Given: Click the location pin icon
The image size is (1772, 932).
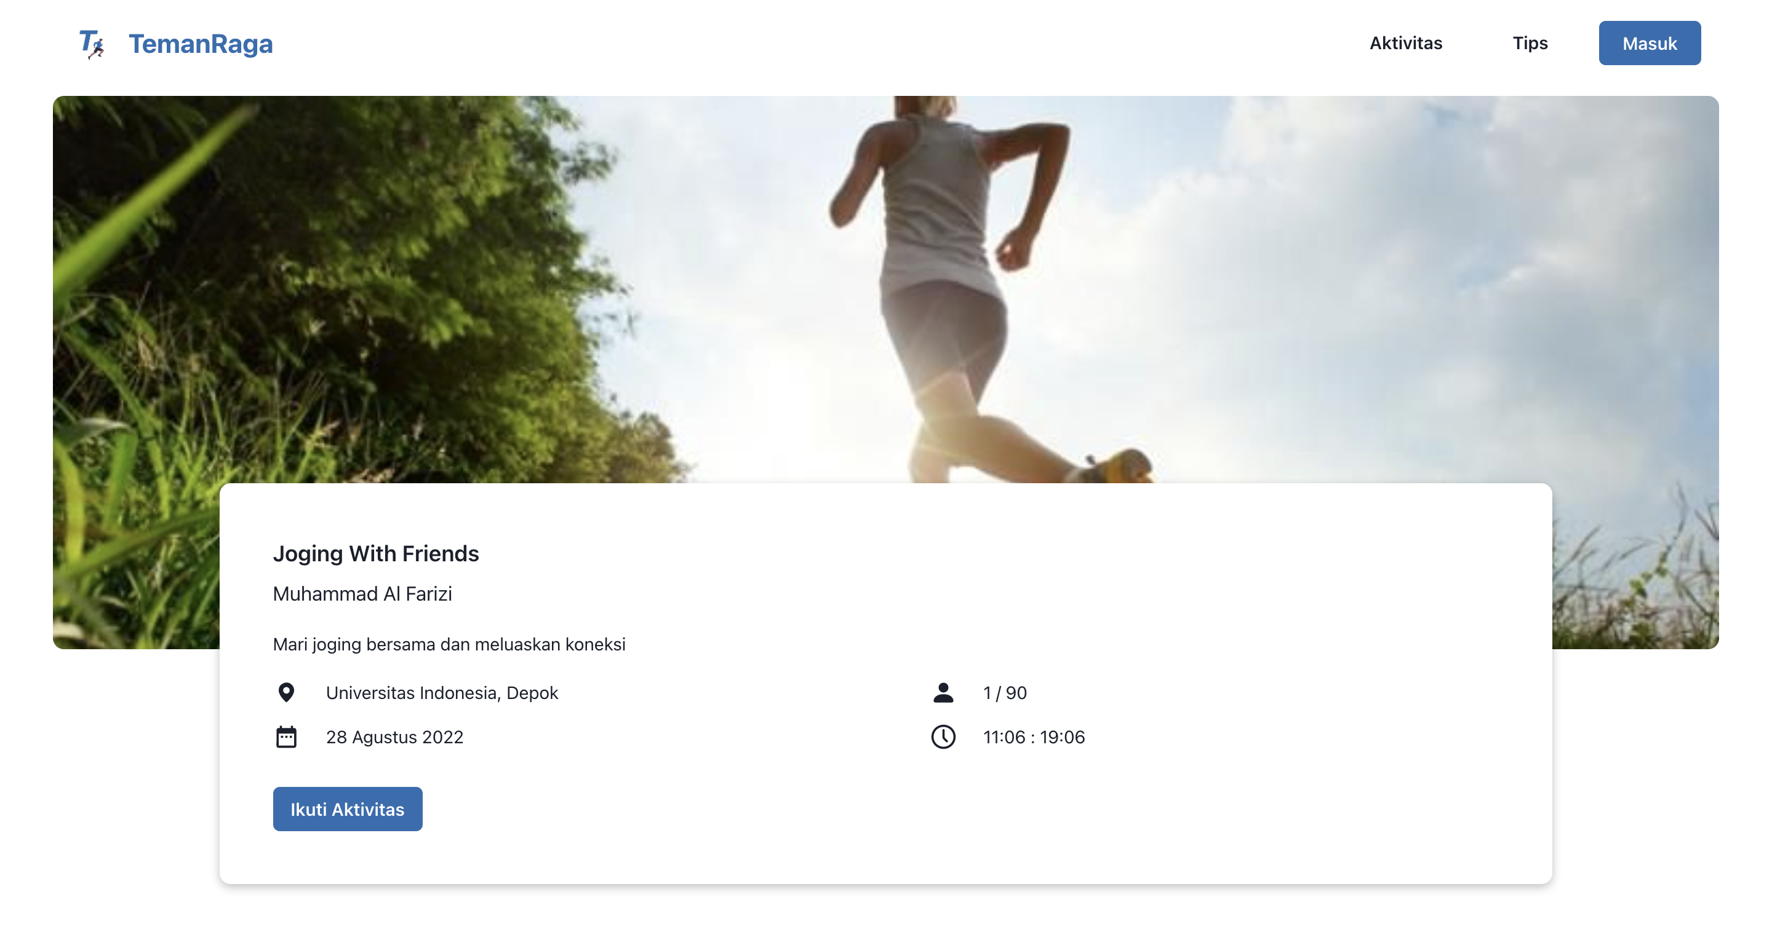Looking at the screenshot, I should [286, 692].
